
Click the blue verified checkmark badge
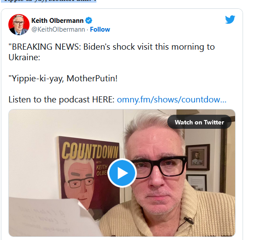tap(88, 21)
